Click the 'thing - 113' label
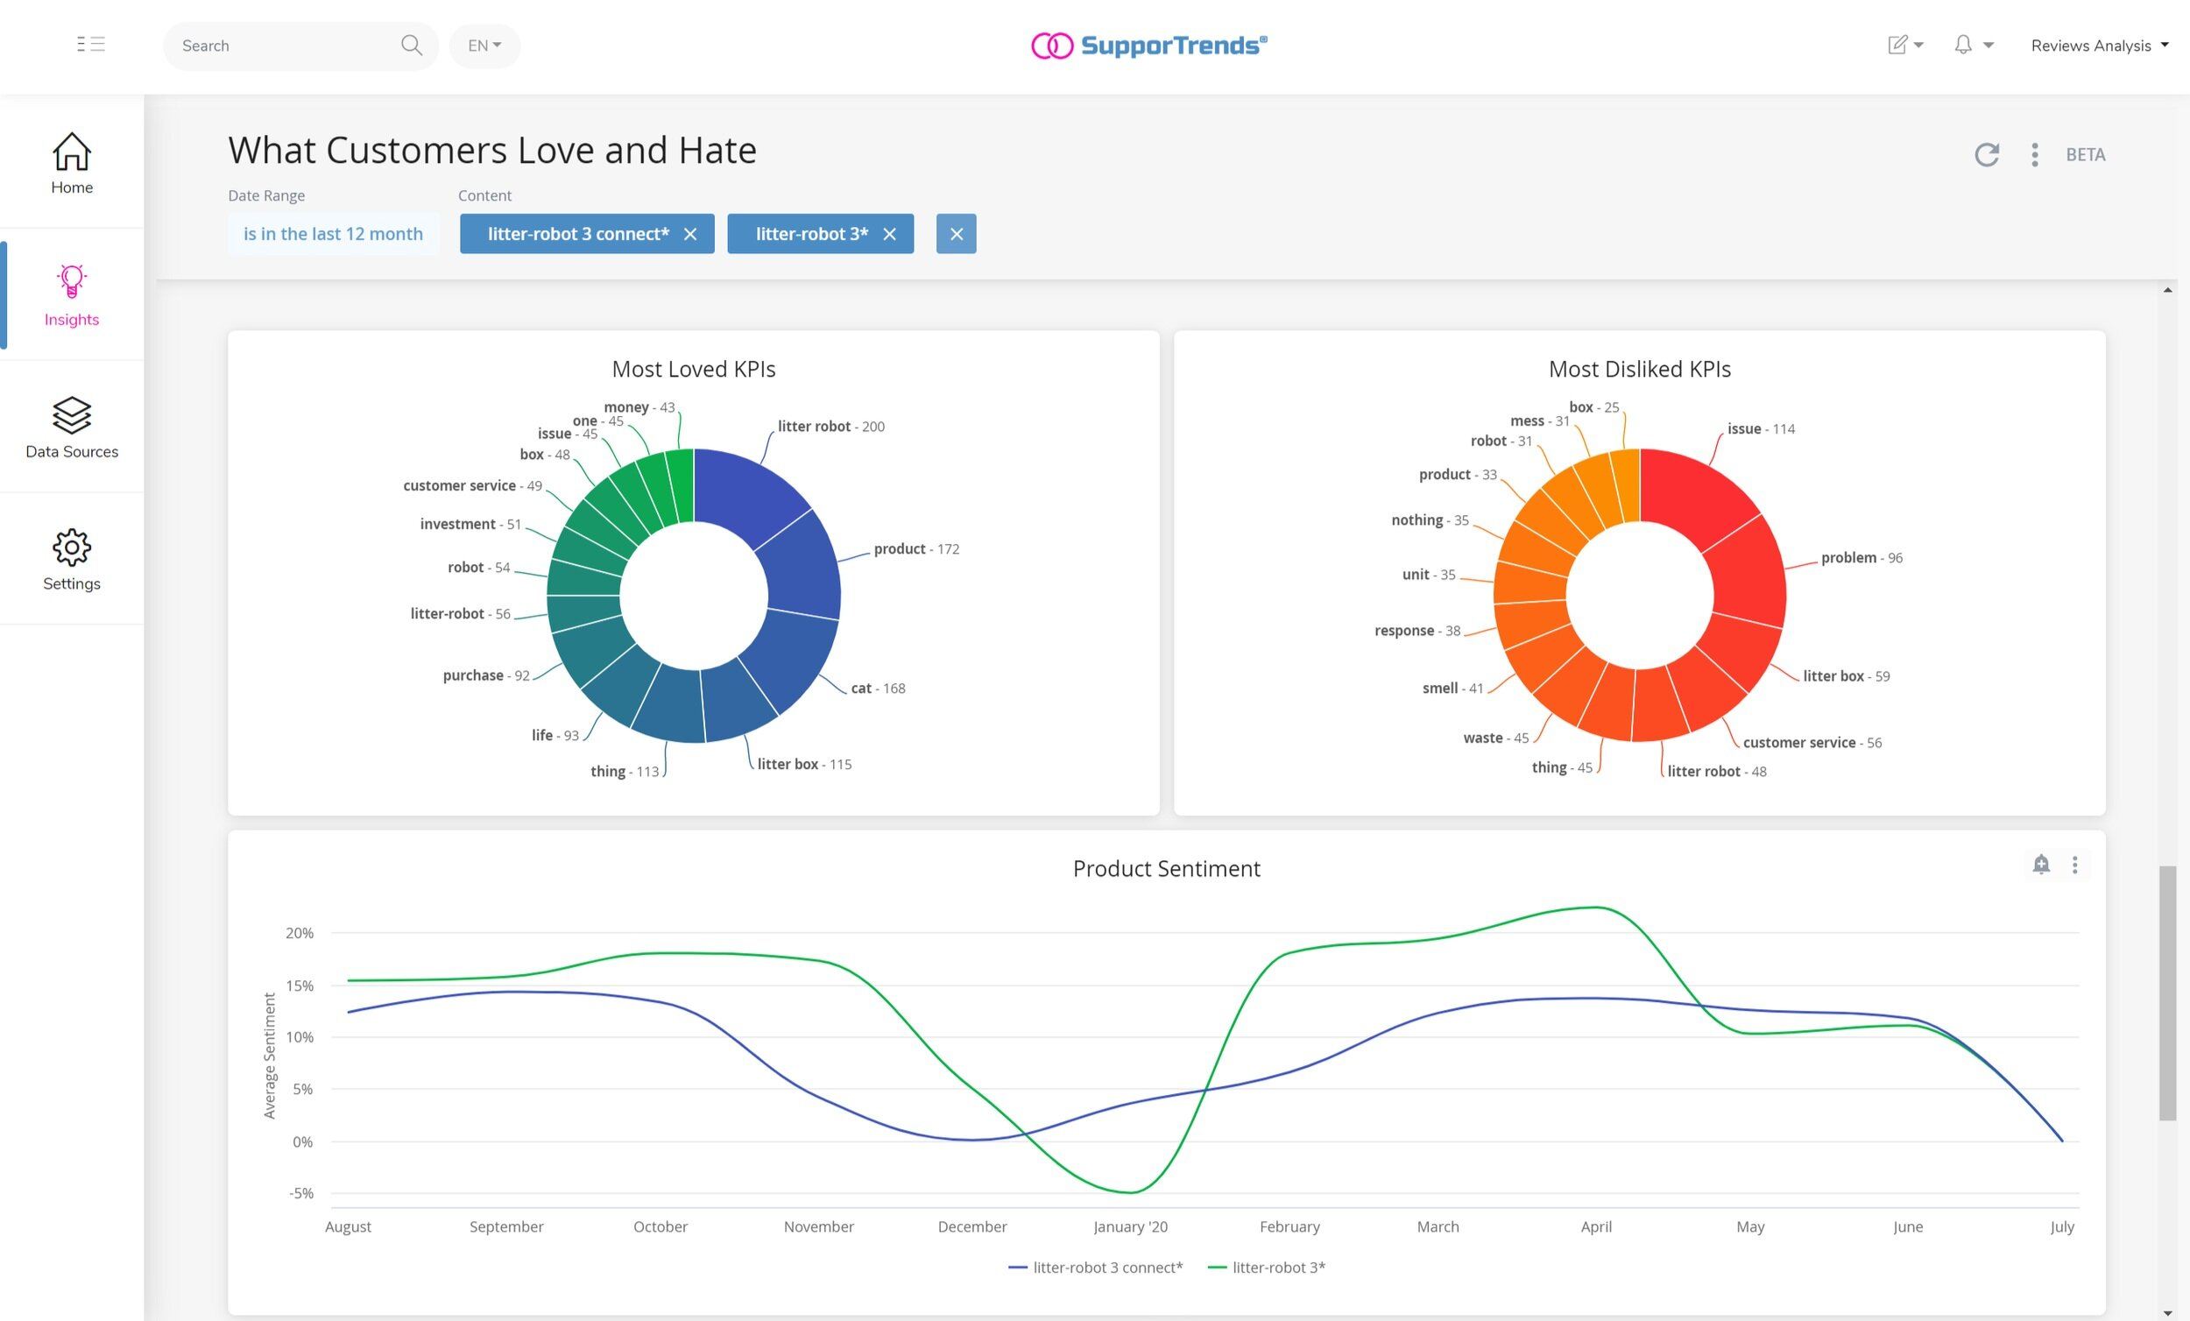2190x1321 pixels. (x=625, y=771)
